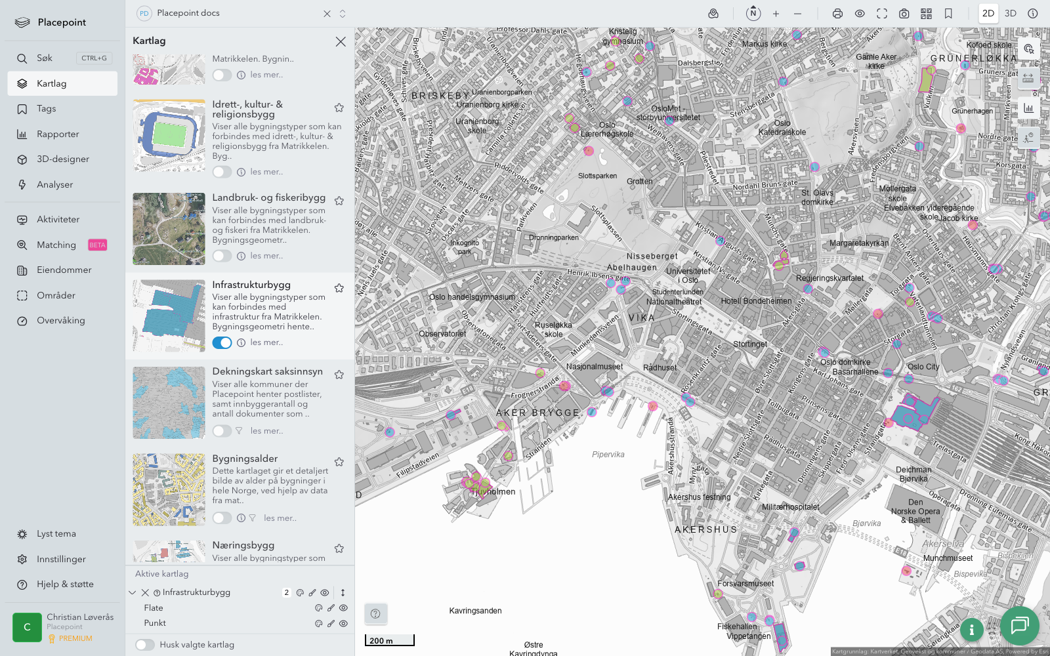The width and height of the screenshot is (1050, 656).
Task: Enable the Bygningsalder layer toggle
Action: point(222,518)
